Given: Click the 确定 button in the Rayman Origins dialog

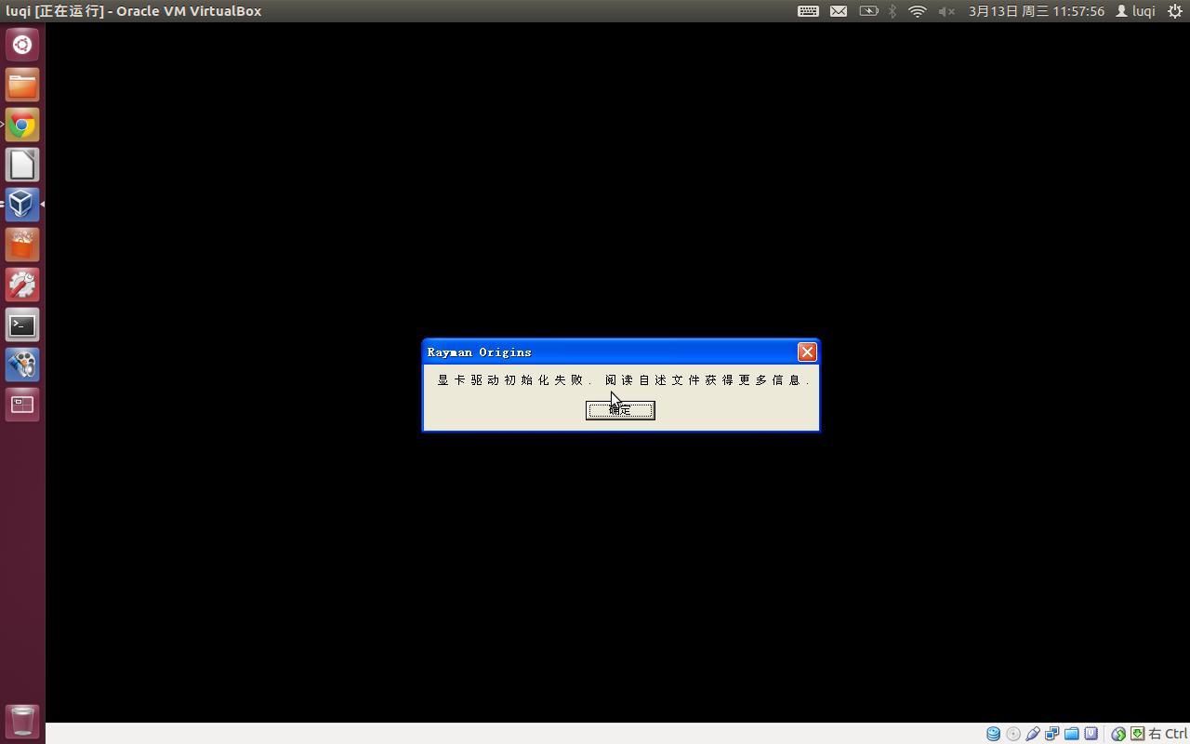Looking at the screenshot, I should coord(620,410).
